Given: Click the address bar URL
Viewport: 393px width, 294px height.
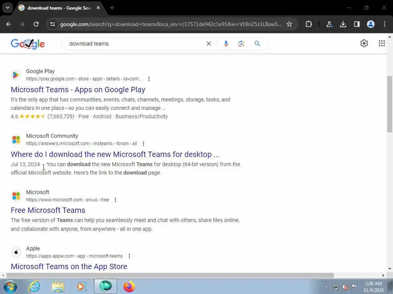Looking at the screenshot, I should pos(171,24).
